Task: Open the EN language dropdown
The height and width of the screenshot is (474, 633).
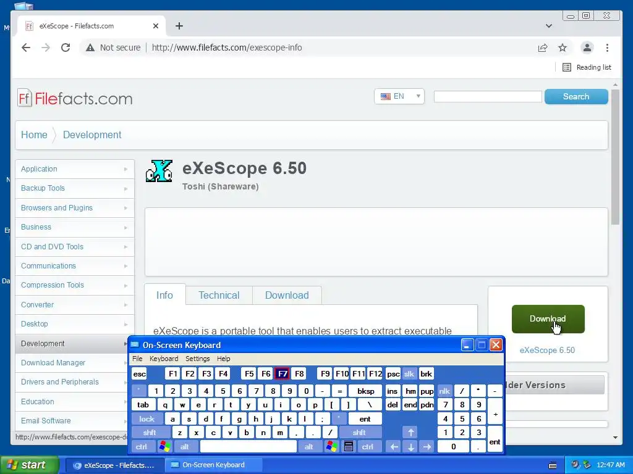Action: [x=399, y=96]
